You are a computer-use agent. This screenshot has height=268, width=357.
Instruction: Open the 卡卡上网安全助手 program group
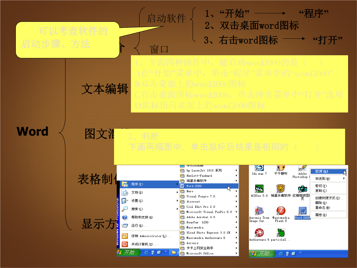pyautogui.click(x=209, y=248)
